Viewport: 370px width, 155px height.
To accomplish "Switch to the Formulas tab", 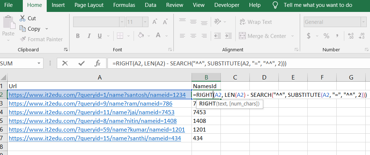I will point(124,5).
